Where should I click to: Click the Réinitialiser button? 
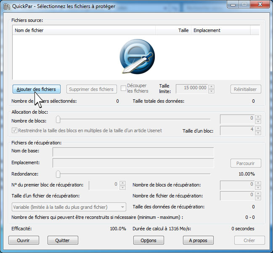coord(246,89)
